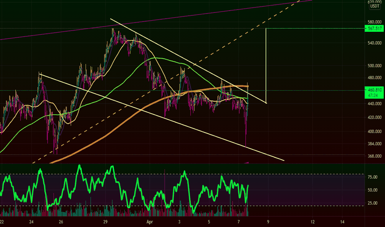Click the 5 date label on time axis
Viewport: 385px width, 227px height.
(209, 222)
